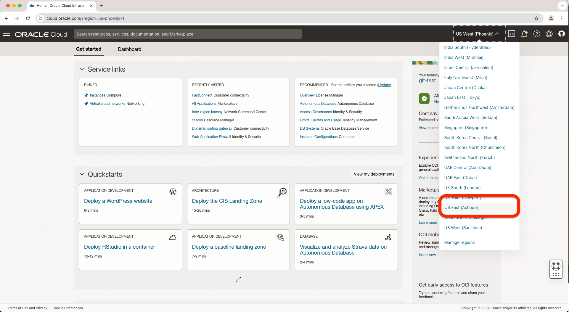The height and width of the screenshot is (312, 569).
Task: Open the pinned Instances link
Action: [x=97, y=95]
